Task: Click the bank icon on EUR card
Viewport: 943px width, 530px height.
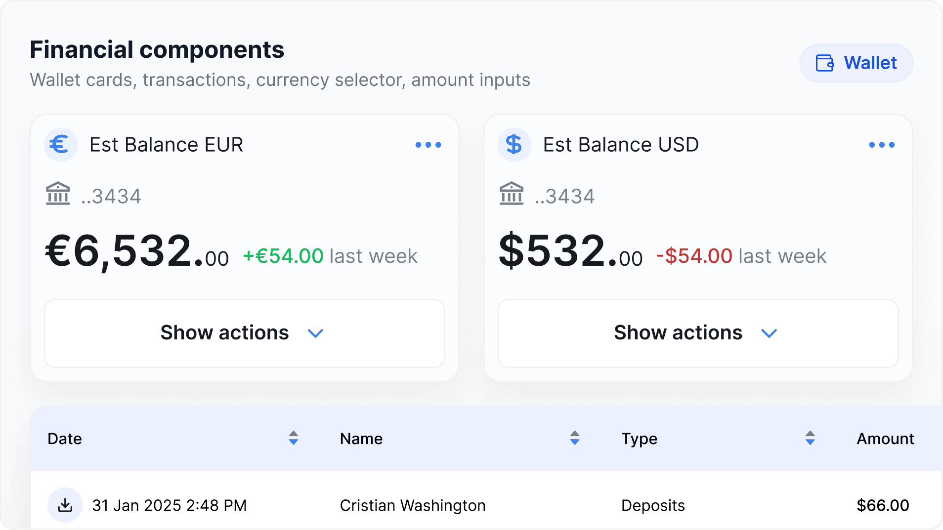Action: (x=58, y=193)
